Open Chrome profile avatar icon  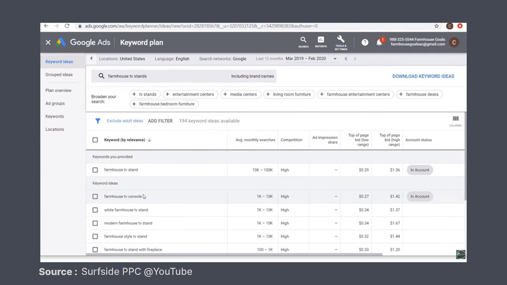450,26
